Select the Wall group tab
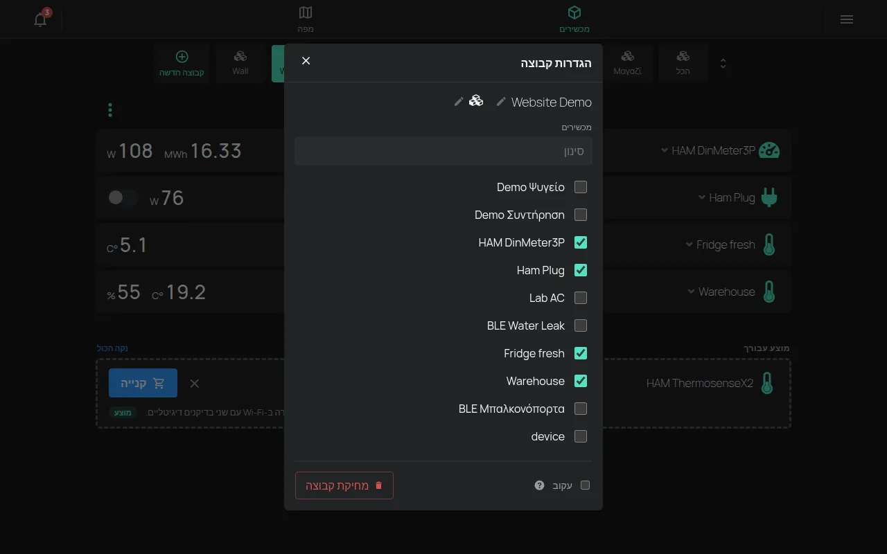887x554 pixels. 240,63
